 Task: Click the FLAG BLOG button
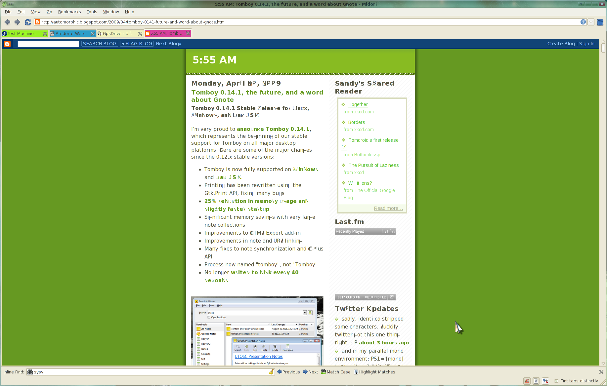coord(137,44)
